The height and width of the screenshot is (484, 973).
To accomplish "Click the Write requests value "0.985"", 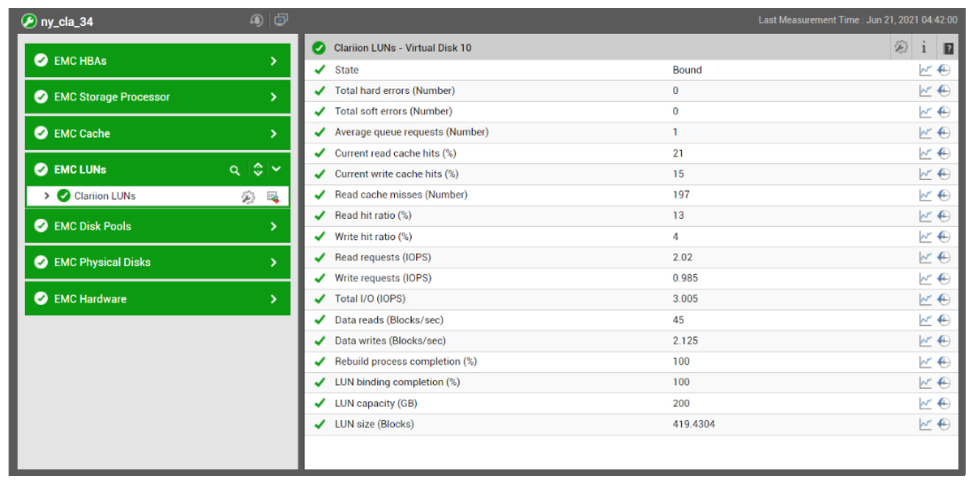I will pyautogui.click(x=685, y=278).
